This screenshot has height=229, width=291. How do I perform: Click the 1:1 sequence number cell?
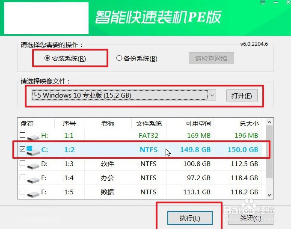(69, 135)
